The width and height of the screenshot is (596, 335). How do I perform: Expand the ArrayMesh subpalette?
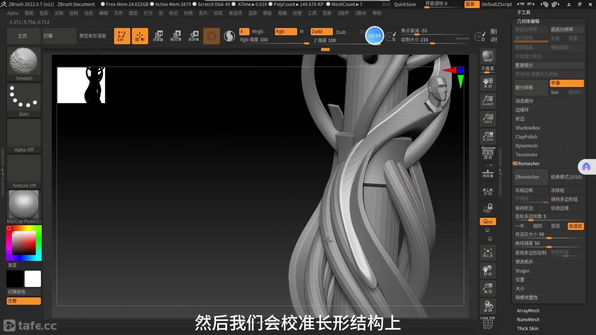point(528,310)
